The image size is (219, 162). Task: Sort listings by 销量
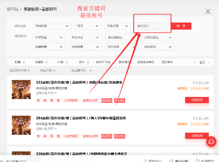pyautogui.click(x=20, y=62)
